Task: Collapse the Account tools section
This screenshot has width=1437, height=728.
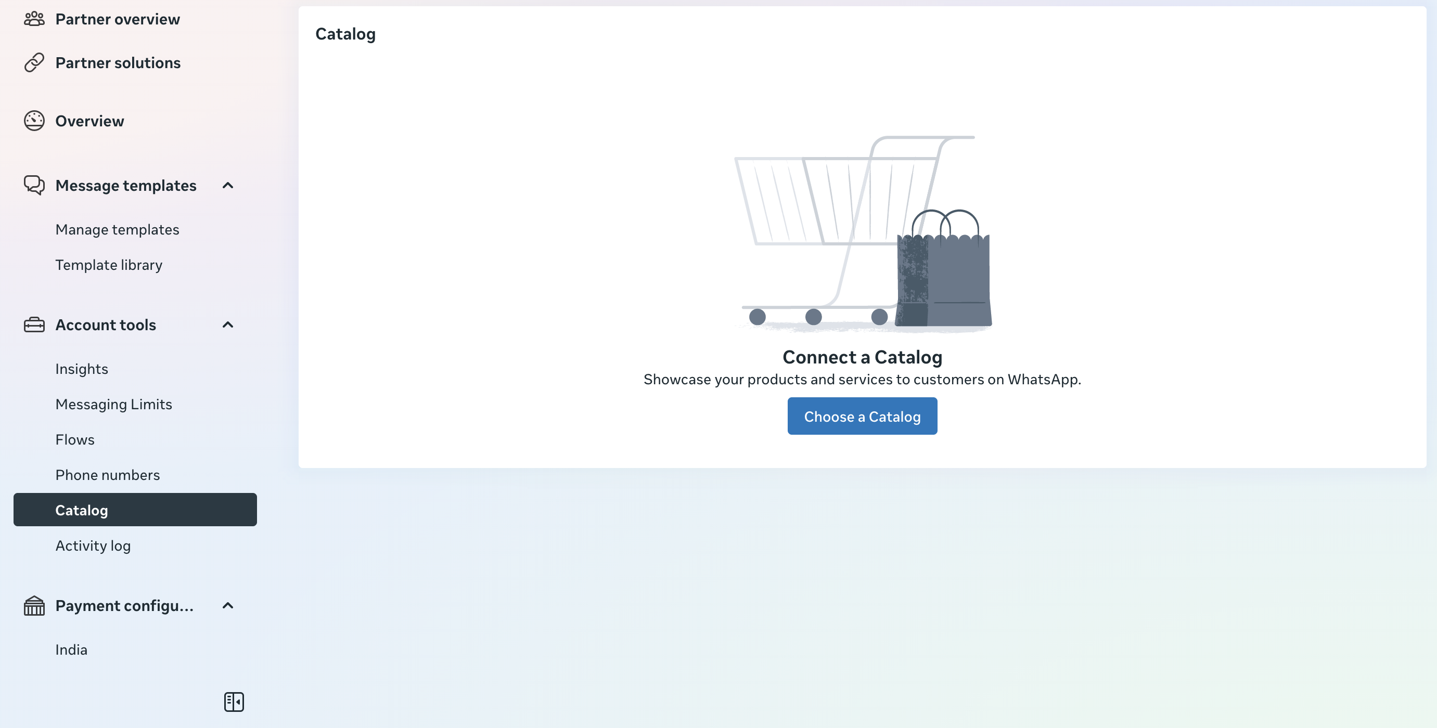Action: [x=227, y=324]
